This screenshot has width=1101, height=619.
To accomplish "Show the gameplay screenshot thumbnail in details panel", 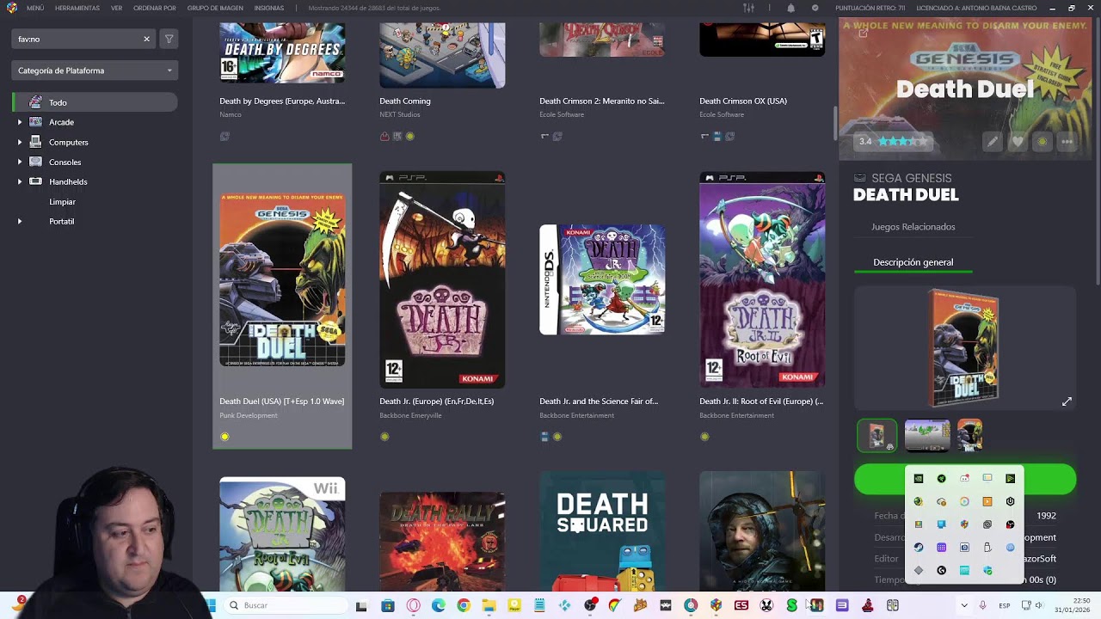I will (926, 435).
